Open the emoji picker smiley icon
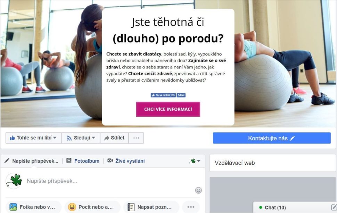This screenshot has width=337, height=213. (198, 190)
